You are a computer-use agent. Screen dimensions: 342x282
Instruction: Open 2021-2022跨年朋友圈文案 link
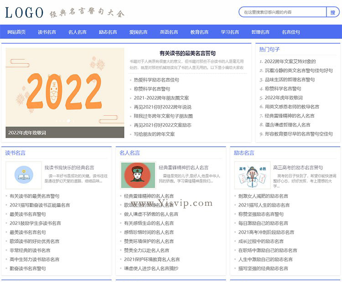click(x=161, y=98)
